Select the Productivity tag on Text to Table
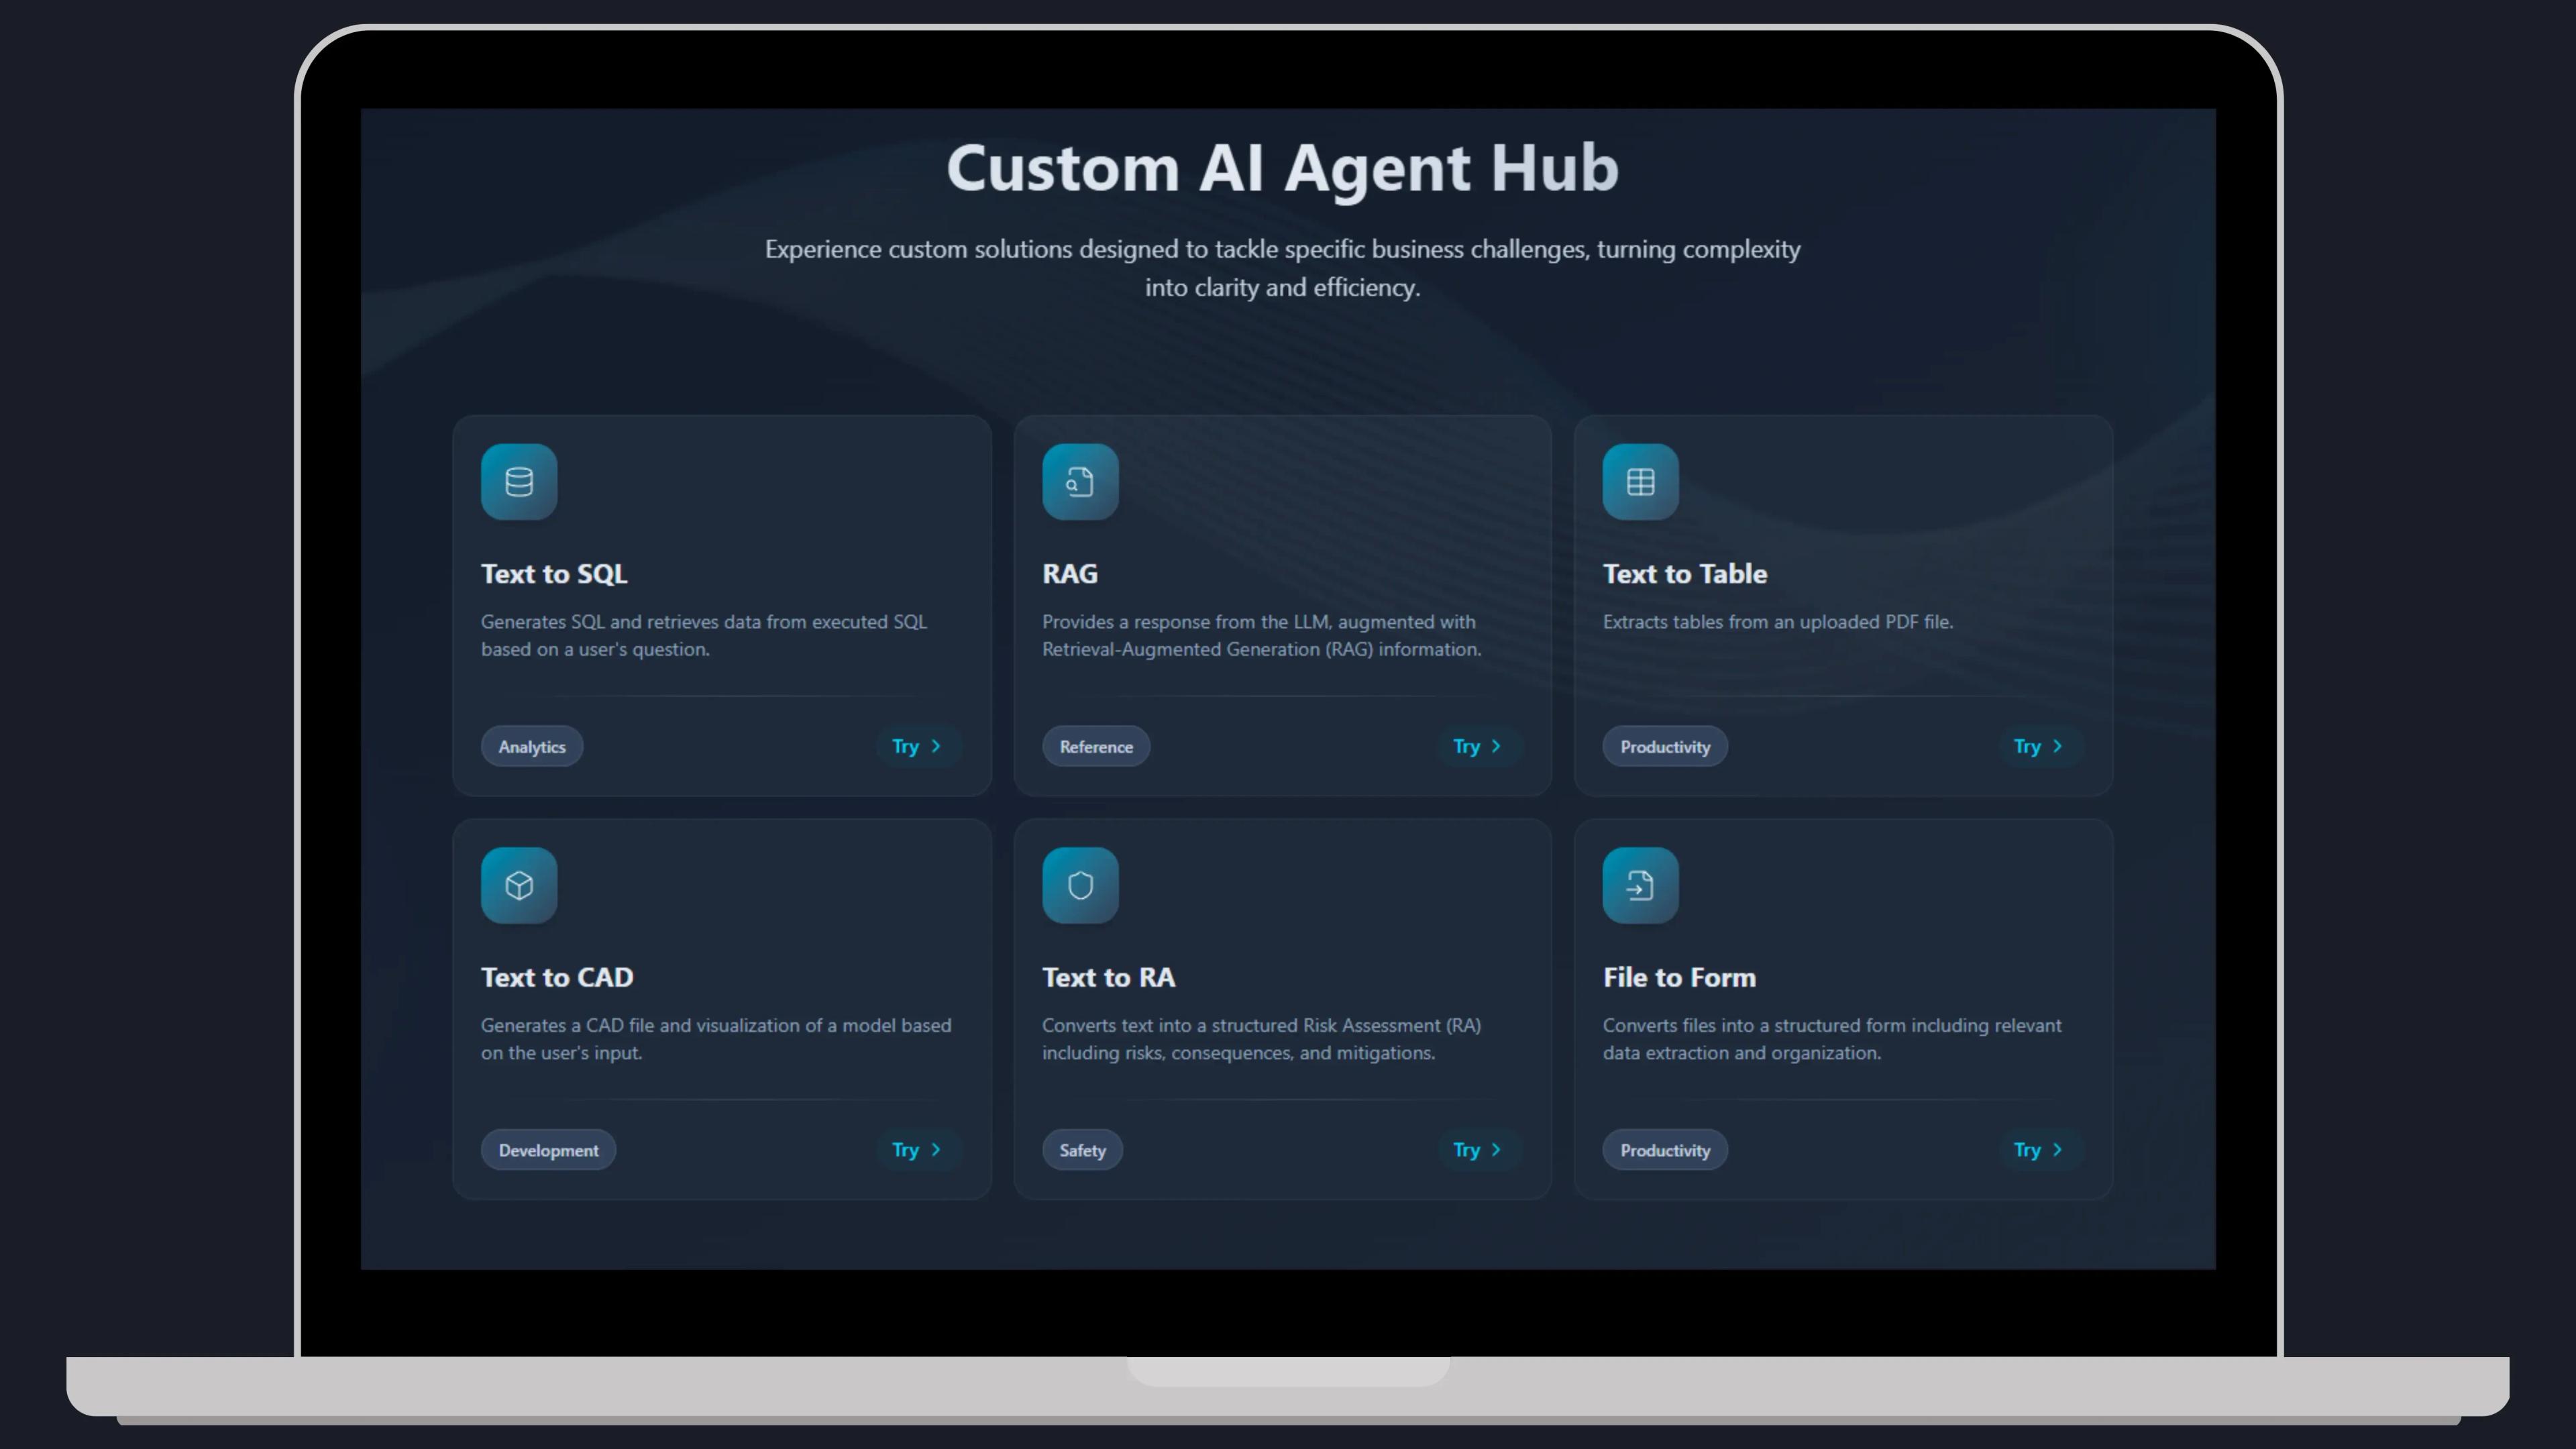Viewport: 2576px width, 1449px height. [1664, 746]
